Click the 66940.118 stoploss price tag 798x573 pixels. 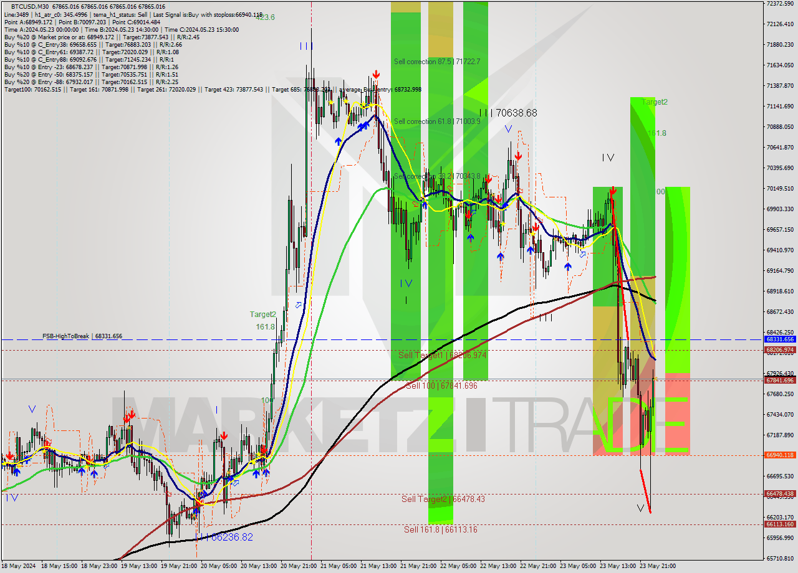click(779, 455)
